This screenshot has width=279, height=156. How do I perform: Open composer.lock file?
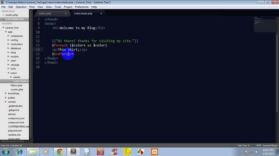(16, 122)
